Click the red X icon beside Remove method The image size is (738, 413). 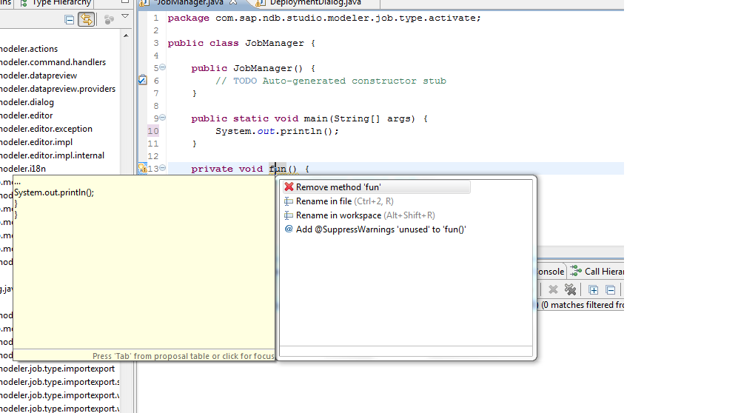289,187
